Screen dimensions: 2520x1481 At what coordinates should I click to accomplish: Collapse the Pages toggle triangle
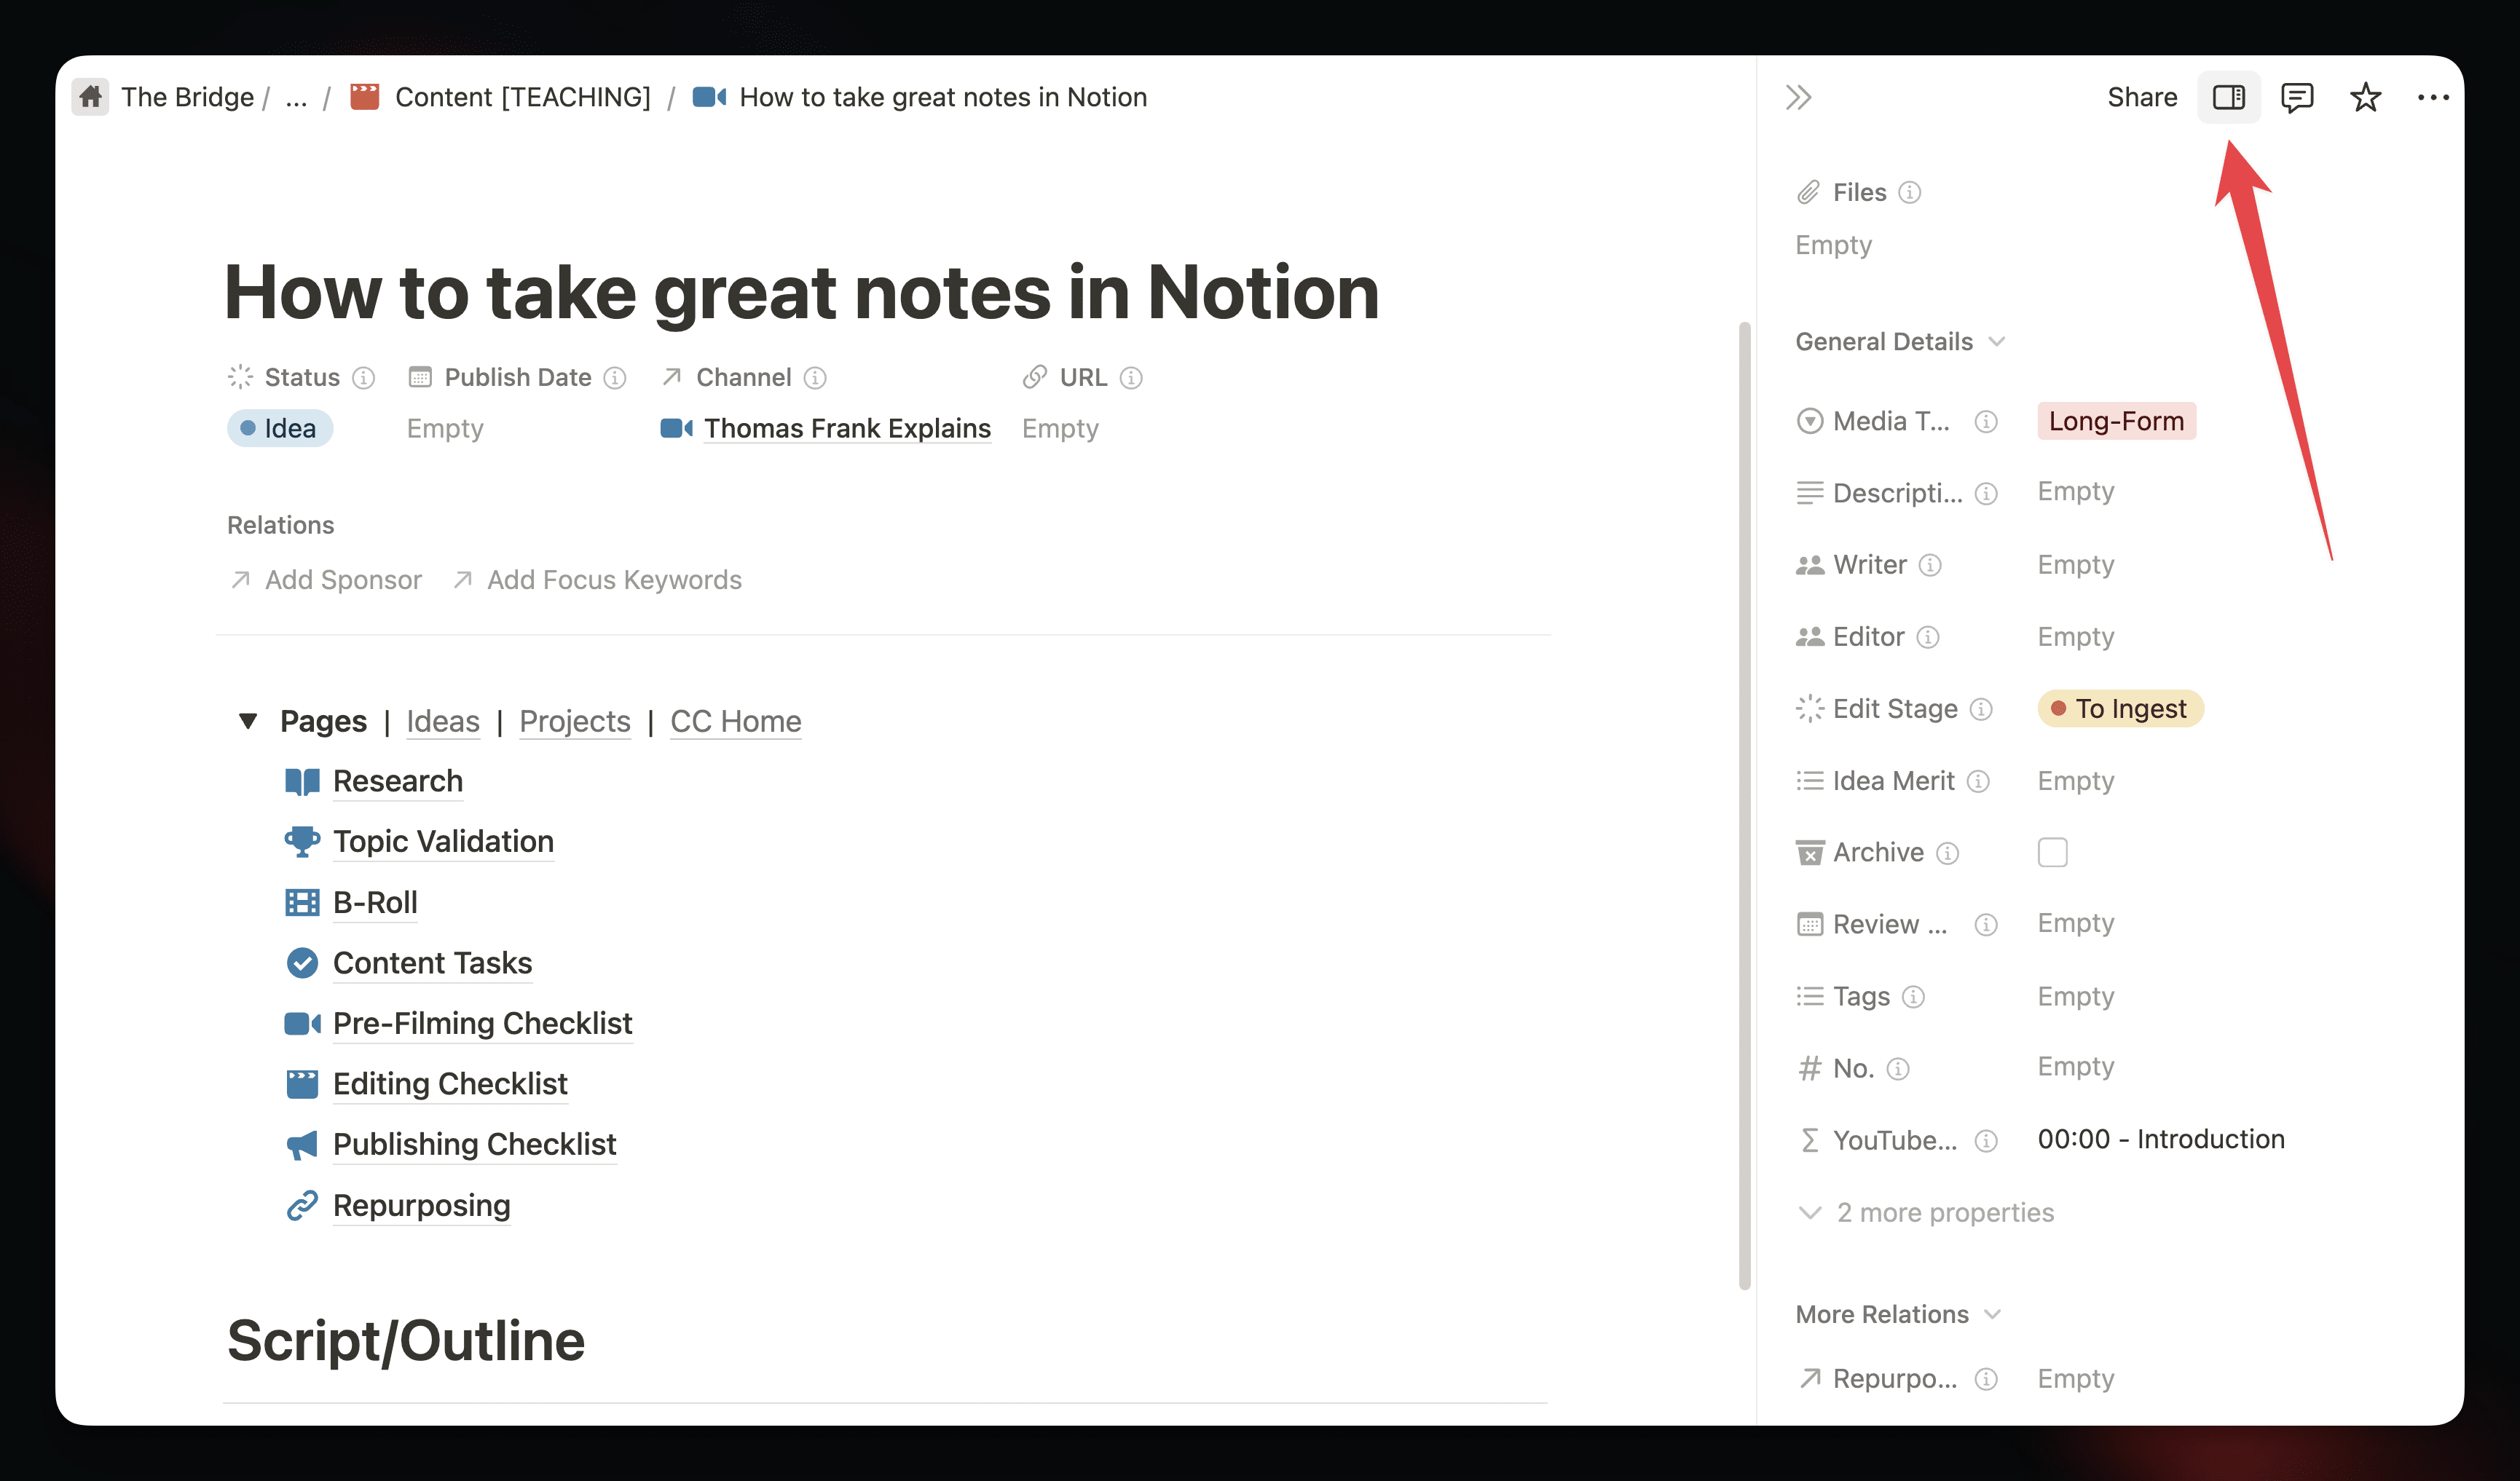pyautogui.click(x=248, y=720)
